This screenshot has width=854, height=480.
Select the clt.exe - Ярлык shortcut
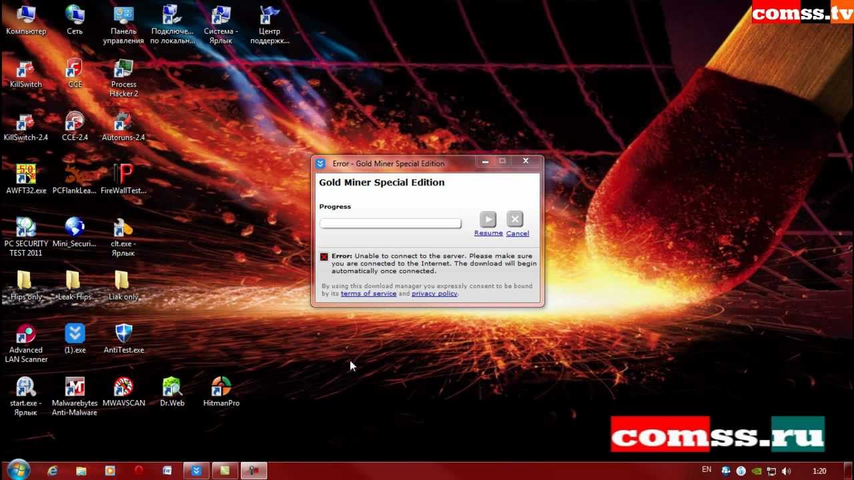(123, 237)
